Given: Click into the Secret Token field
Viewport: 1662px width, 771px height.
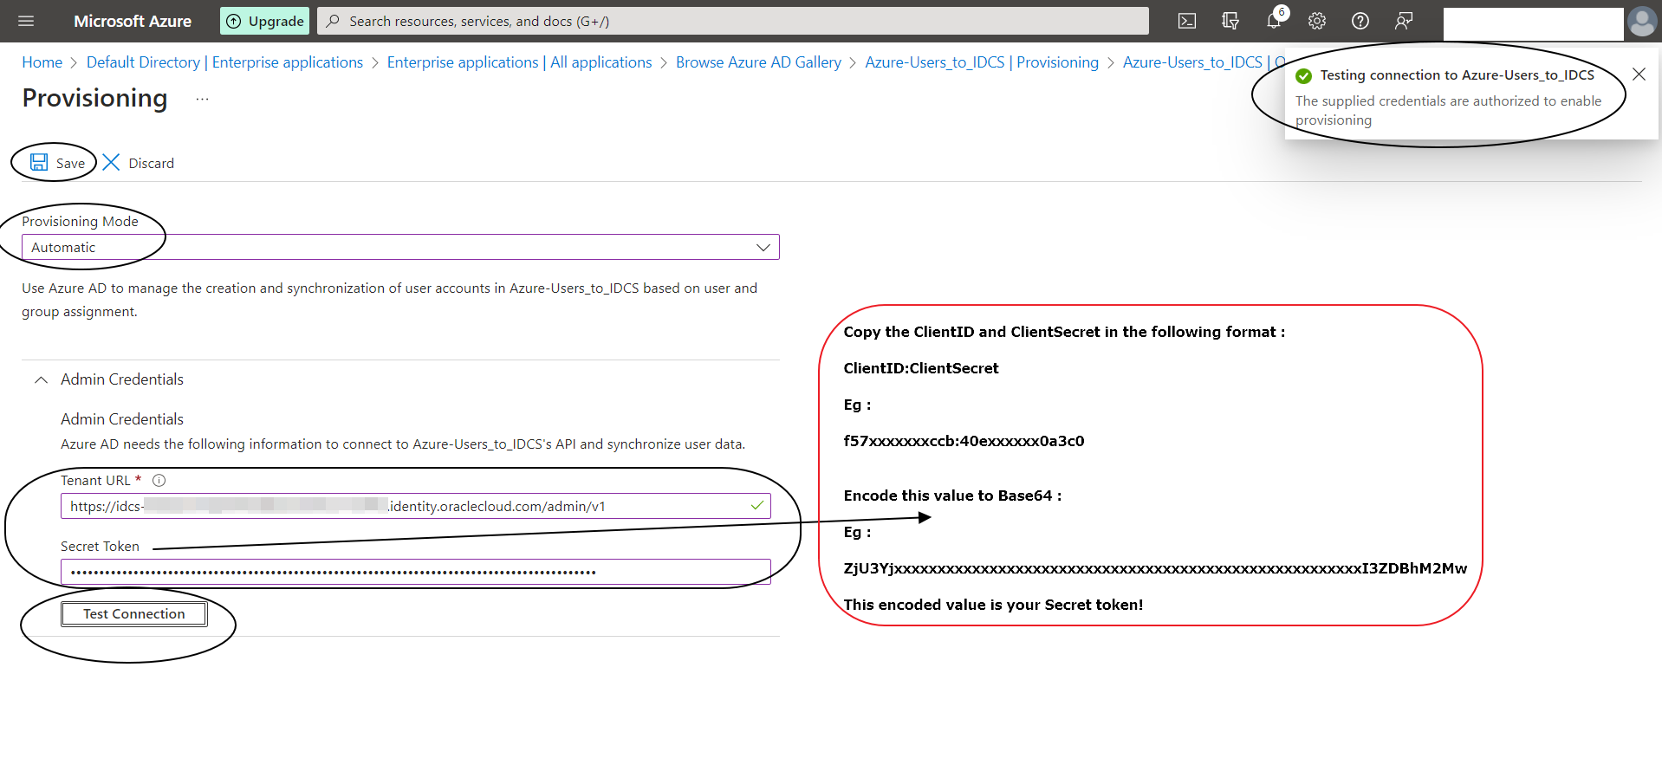Looking at the screenshot, I should tap(416, 572).
